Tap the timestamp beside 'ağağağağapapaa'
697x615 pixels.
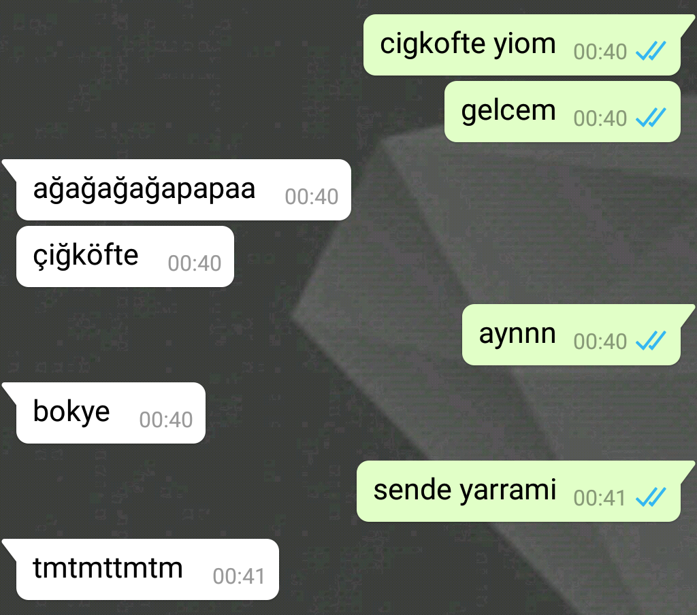pos(311,197)
